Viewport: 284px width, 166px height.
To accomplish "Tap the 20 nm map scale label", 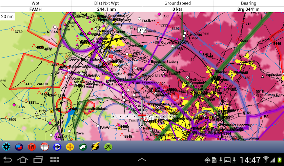I will click(x=7, y=17).
